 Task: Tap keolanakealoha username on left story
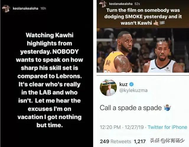(x=25, y=9)
